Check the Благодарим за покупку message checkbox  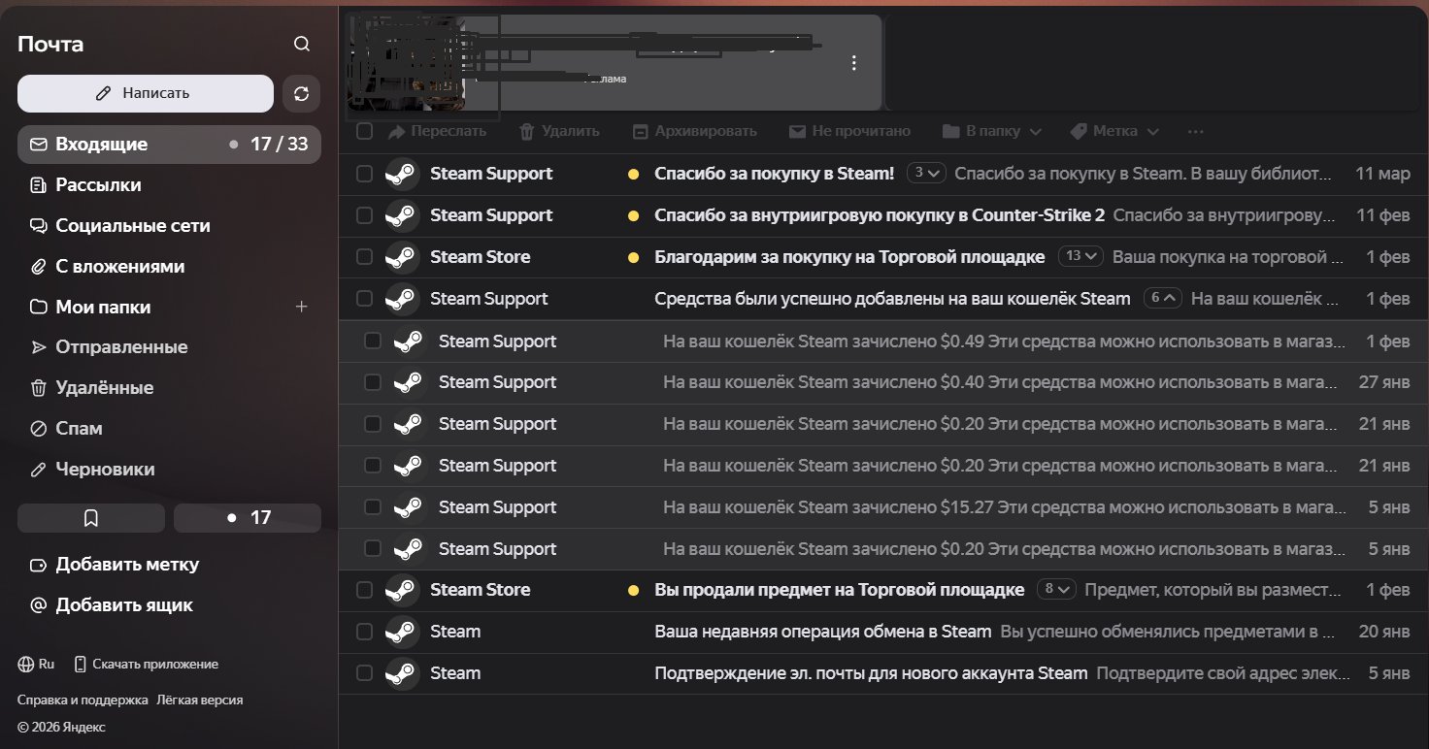click(364, 257)
